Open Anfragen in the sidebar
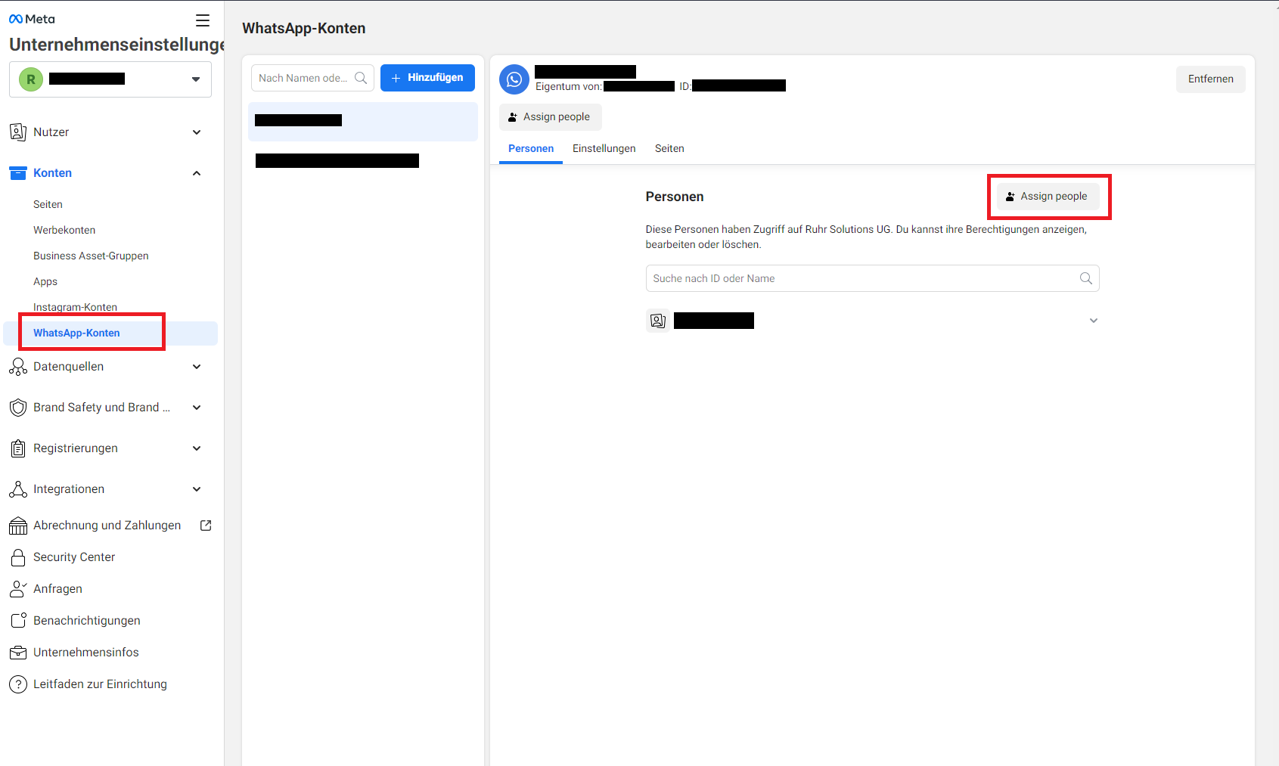 pyautogui.click(x=57, y=589)
